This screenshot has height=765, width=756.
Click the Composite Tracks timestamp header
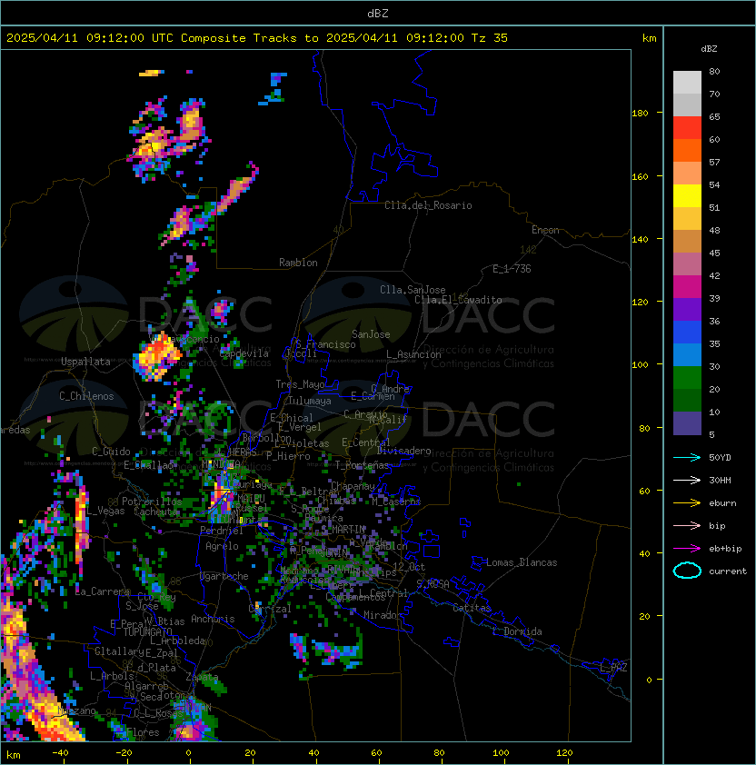point(257,38)
